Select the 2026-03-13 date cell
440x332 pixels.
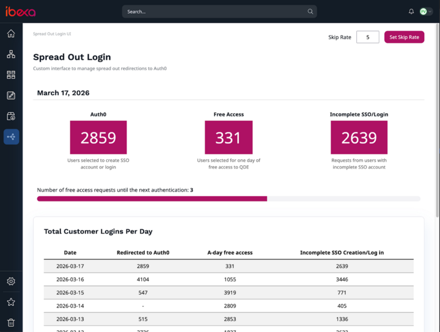pos(70,319)
